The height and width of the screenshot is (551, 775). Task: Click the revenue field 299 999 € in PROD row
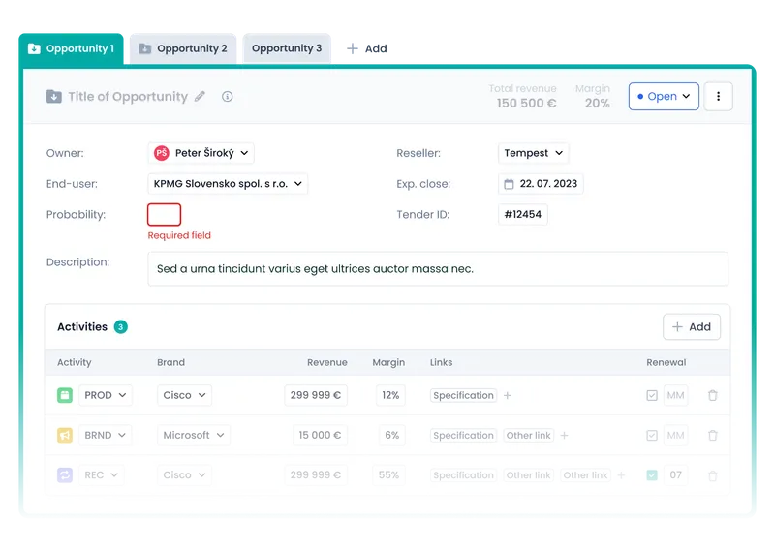pyautogui.click(x=316, y=395)
